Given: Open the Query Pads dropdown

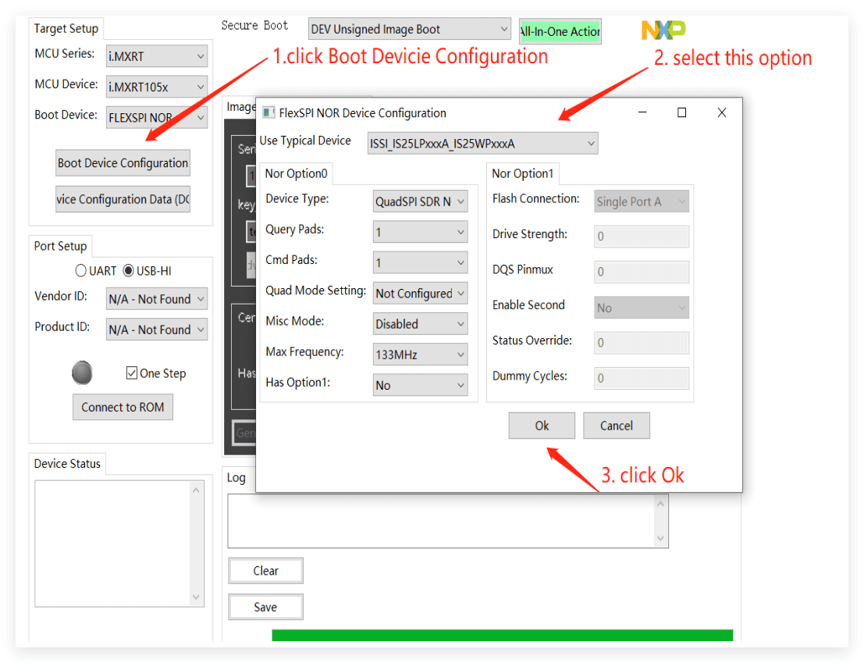Looking at the screenshot, I should [421, 232].
